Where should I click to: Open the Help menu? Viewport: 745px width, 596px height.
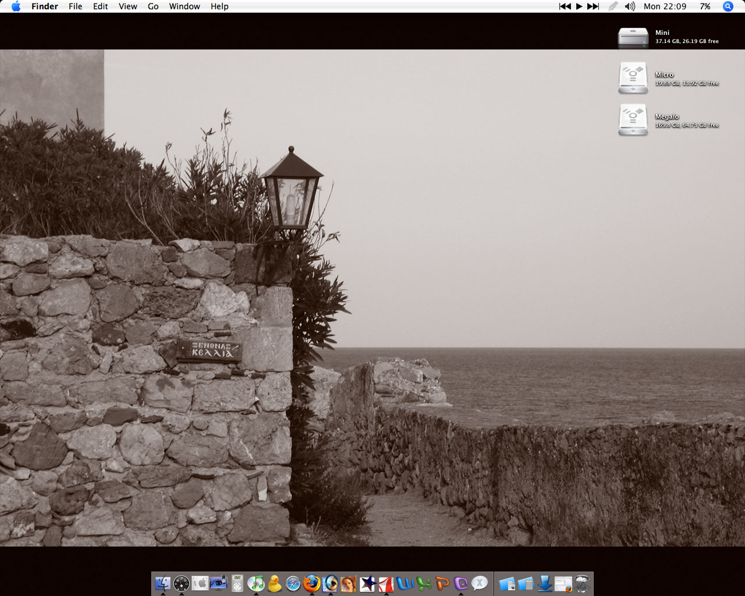pyautogui.click(x=219, y=6)
